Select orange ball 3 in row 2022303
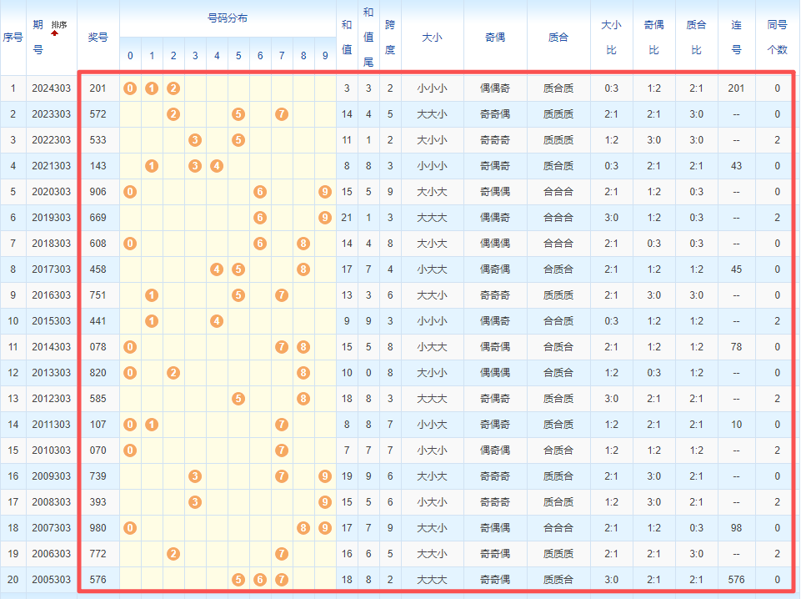 point(195,140)
